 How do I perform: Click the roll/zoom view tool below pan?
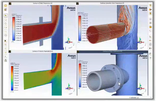pyautogui.click(x=6, y=27)
